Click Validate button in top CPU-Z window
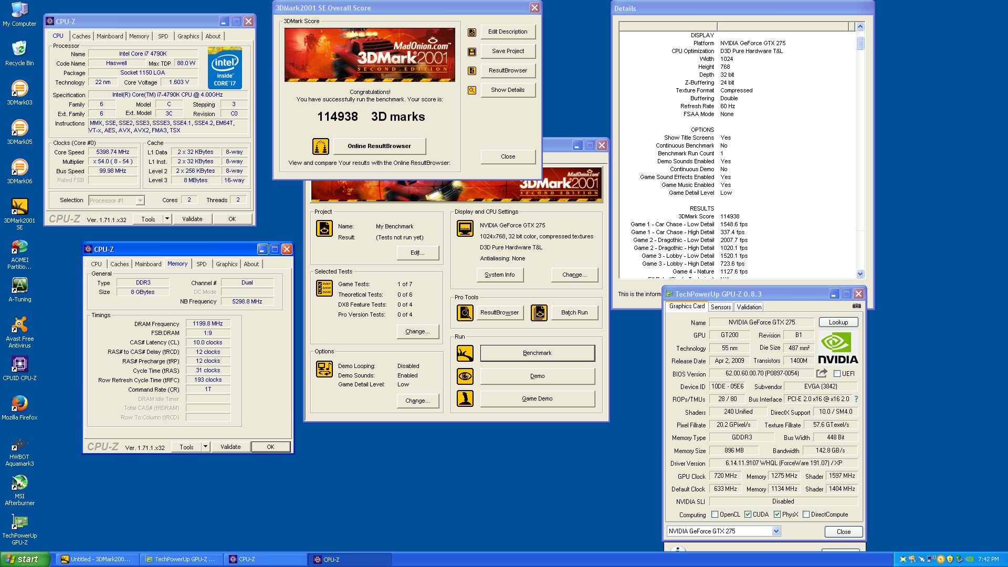The height and width of the screenshot is (567, 1008). point(192,219)
